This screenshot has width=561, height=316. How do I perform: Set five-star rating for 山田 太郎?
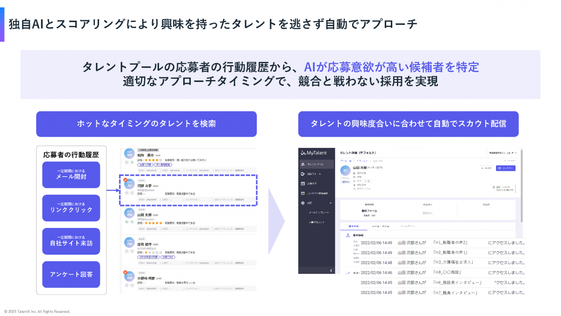click(160, 223)
